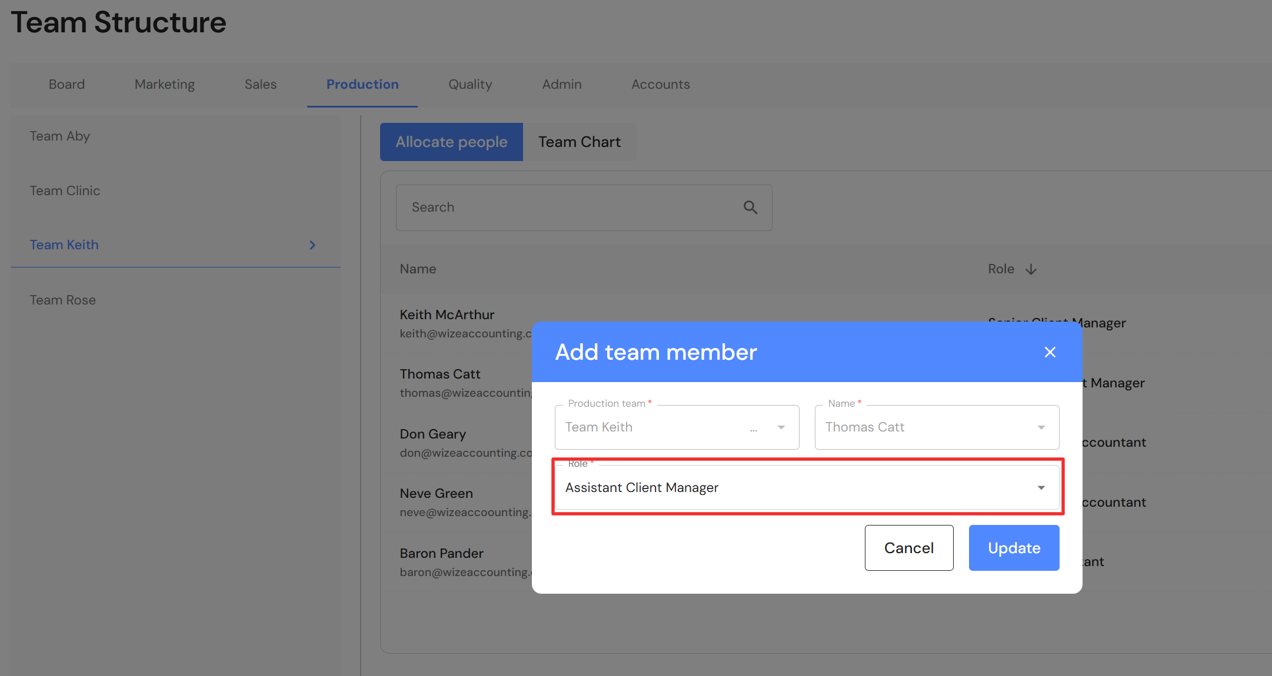Open the Role dropdown arrow
This screenshot has width=1272, height=676.
1041,488
